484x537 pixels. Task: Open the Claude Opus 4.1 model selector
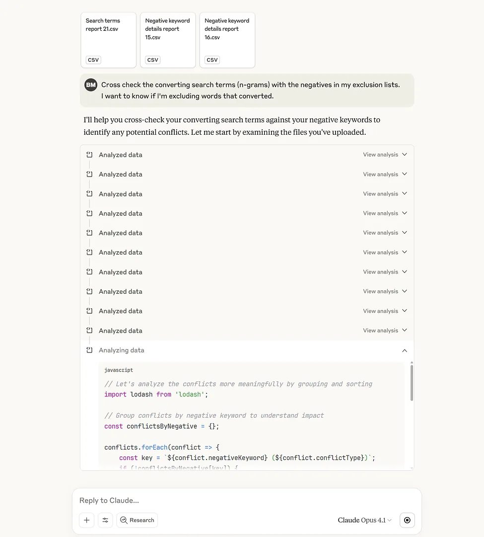coord(364,520)
